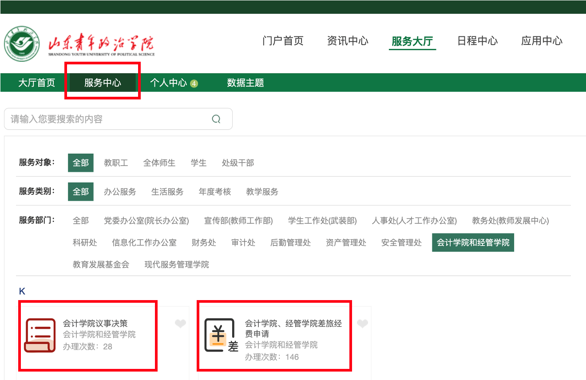Filter service department by 财务处
Image resolution: width=586 pixels, height=380 pixels.
pos(204,242)
